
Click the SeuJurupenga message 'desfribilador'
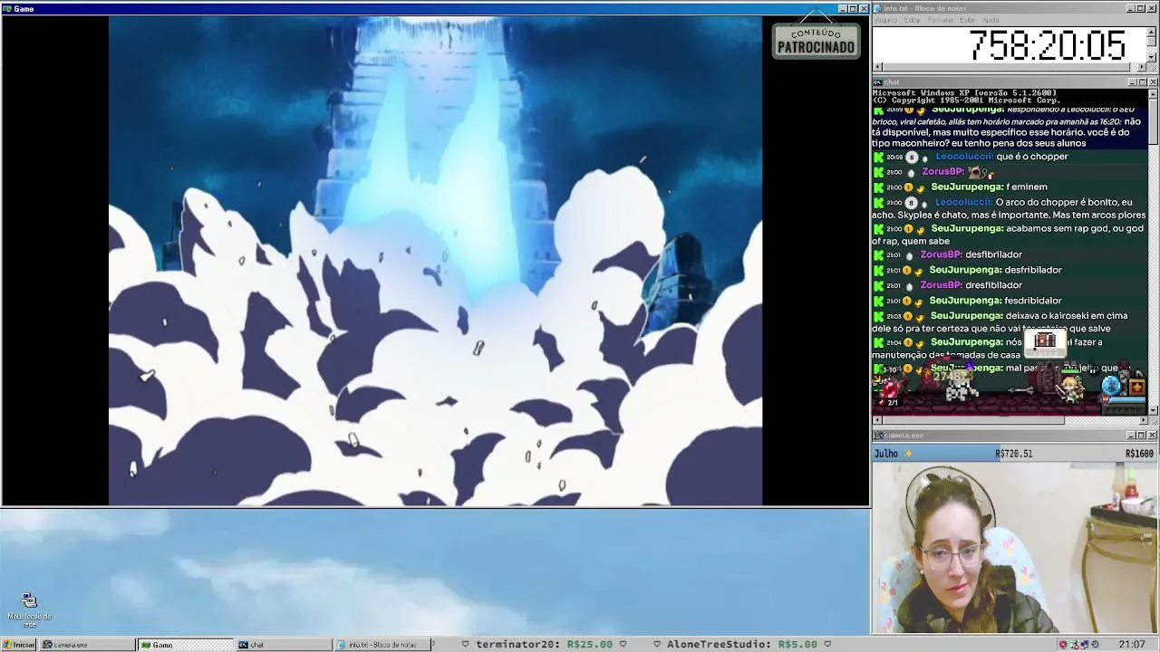tap(1033, 270)
